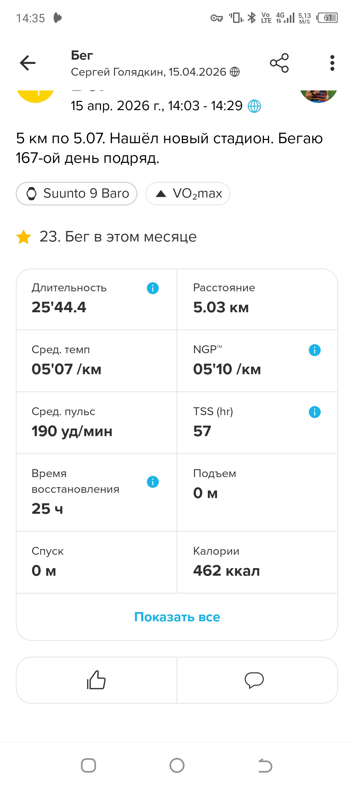This screenshot has height=789, width=354.
Task: Tap the info icon next to TSS (hr)
Action: pos(315,412)
